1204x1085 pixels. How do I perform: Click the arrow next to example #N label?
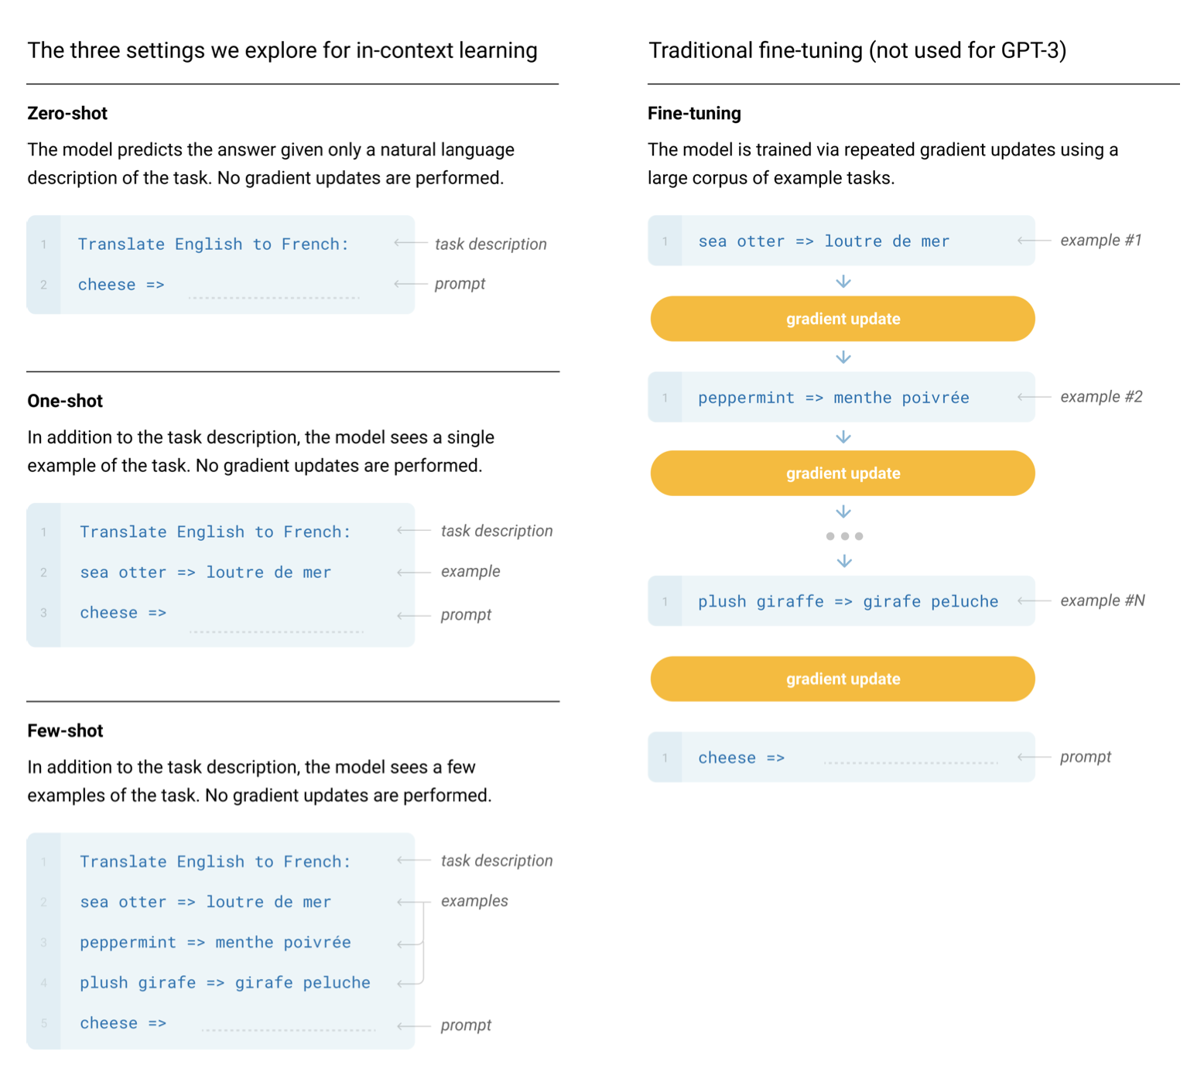click(x=1034, y=601)
